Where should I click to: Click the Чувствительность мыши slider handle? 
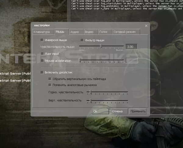click(x=101, y=46)
